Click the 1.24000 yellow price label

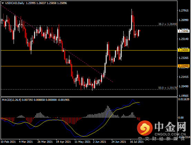pos(184,50)
